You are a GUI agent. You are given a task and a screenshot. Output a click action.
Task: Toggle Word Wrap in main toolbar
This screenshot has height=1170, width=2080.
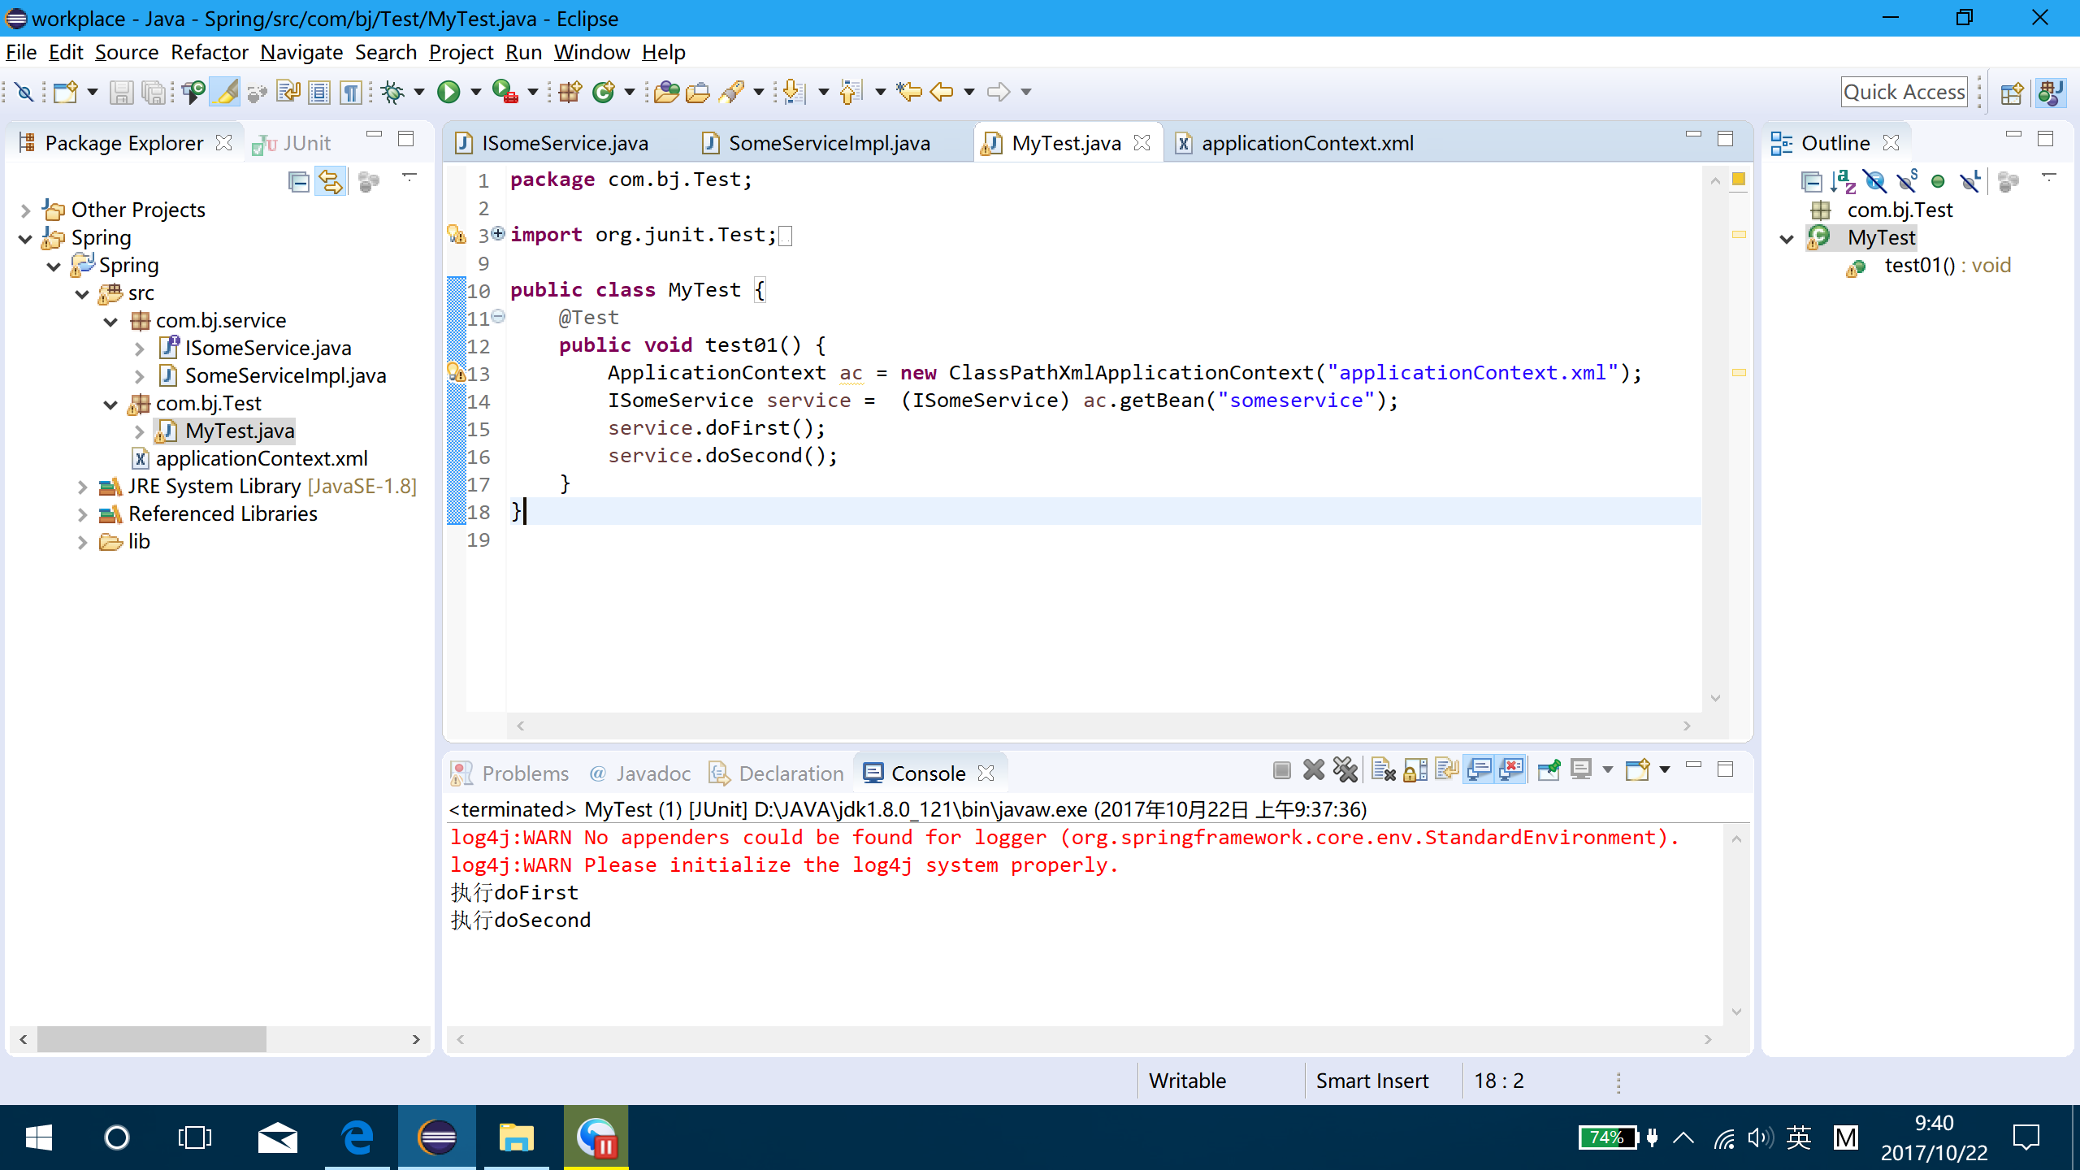coord(288,92)
